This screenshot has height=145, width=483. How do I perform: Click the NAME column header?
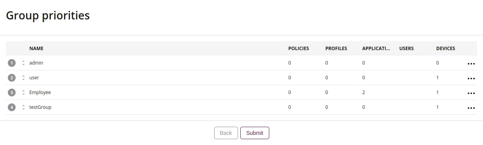click(x=36, y=49)
